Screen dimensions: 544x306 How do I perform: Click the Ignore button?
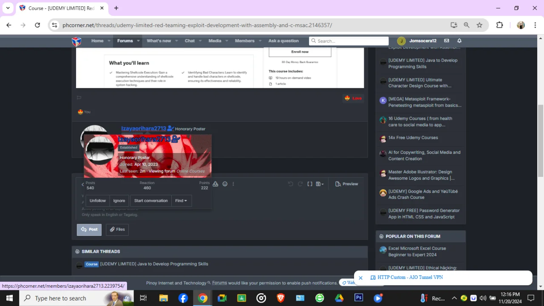[x=119, y=201]
